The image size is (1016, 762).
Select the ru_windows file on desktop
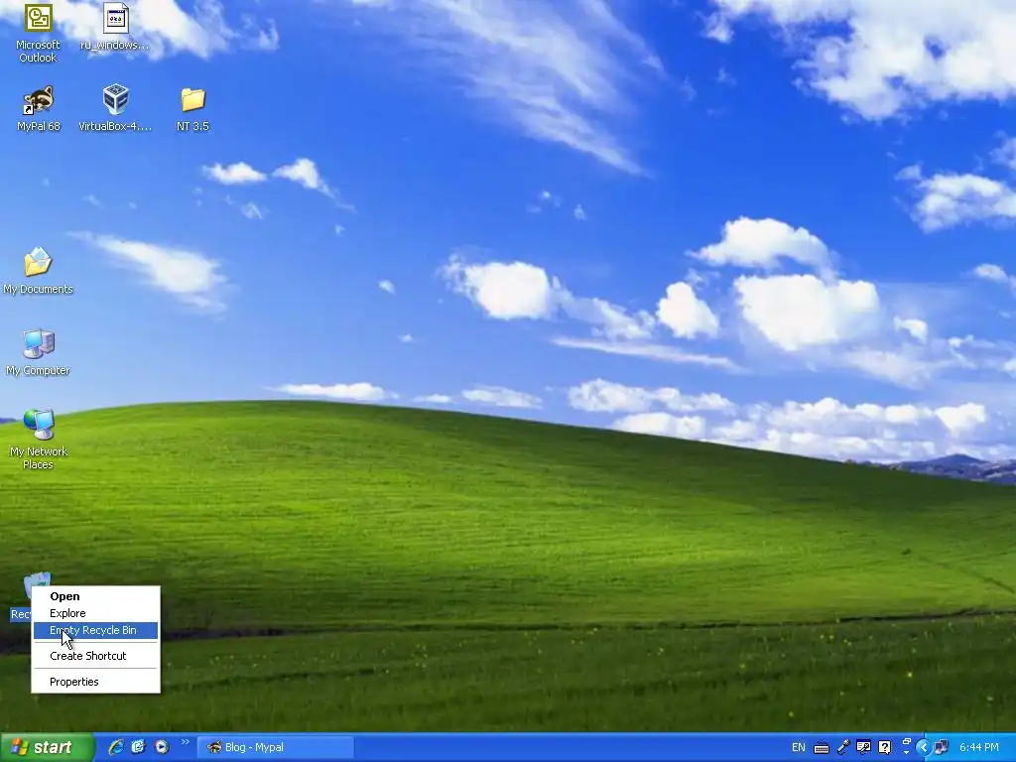pos(115,27)
